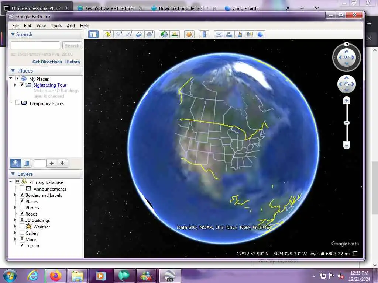The image size is (378, 283).
Task: Expand the Borders and Labels layer
Action: [x=15, y=195]
